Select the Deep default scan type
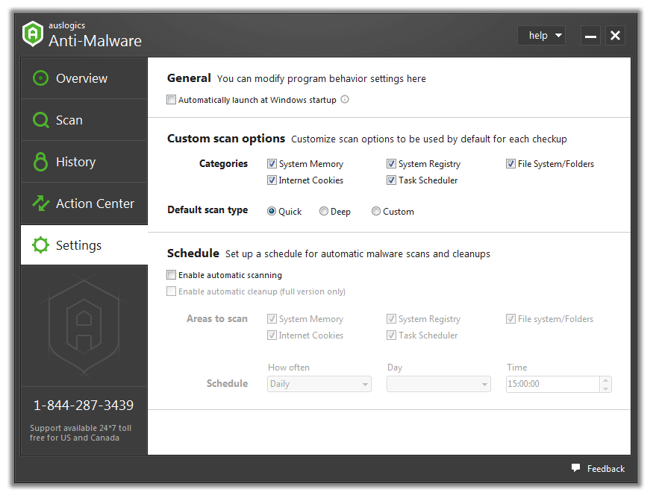 click(323, 211)
